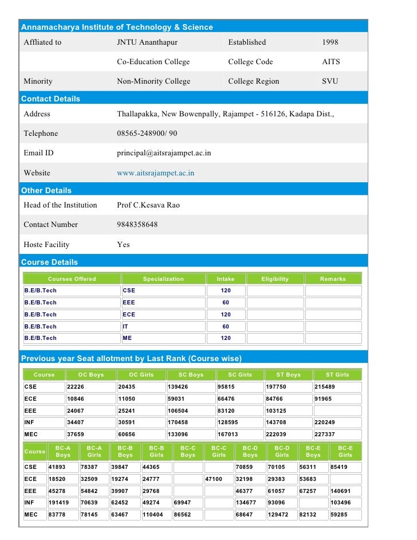This screenshot has width=417, height=540.
Task: Click ECE ST Boys rank 84766
Action: point(274,399)
